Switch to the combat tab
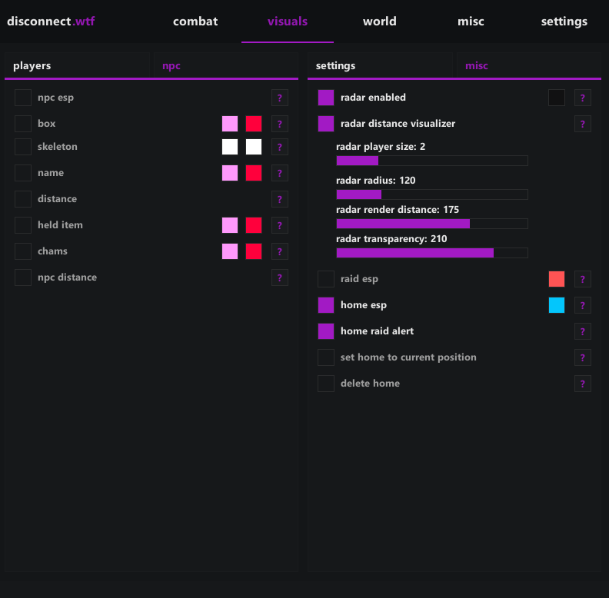Screen dimensions: 609x598 tap(195, 22)
